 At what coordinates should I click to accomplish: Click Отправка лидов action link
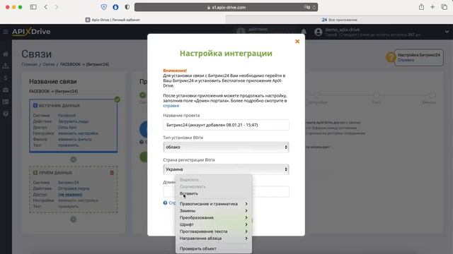74,188
